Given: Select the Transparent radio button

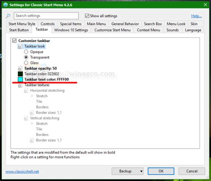Looking at the screenshot, I should click(26, 57).
